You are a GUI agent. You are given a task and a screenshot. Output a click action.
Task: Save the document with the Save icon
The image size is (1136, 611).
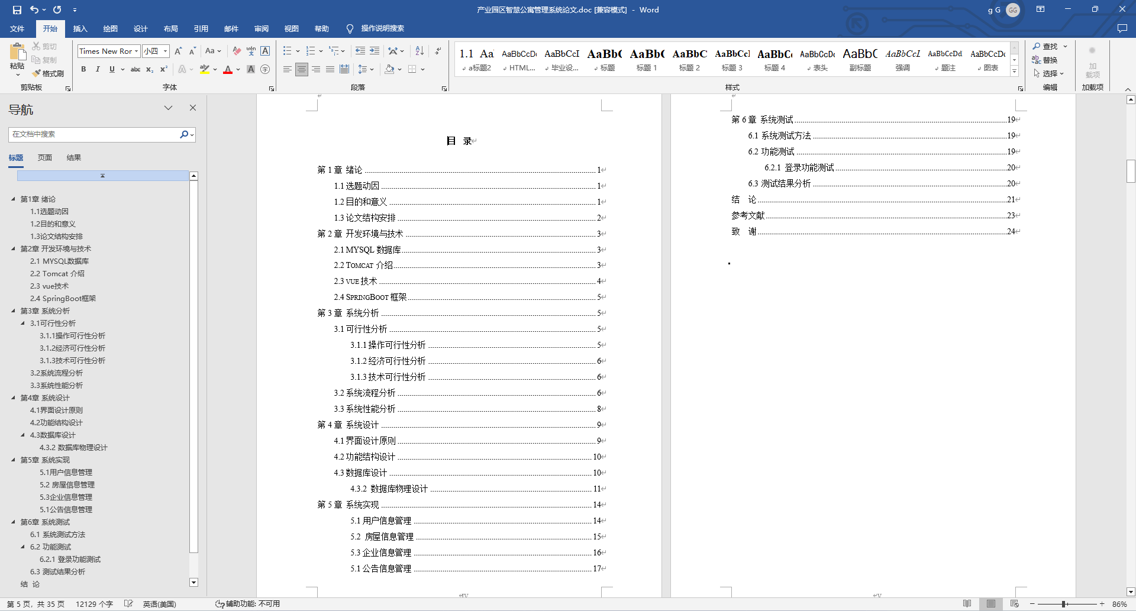(17, 9)
